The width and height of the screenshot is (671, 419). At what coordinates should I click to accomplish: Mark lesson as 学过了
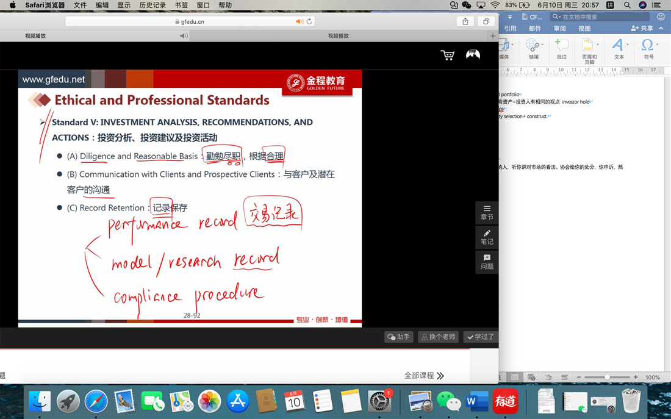pos(481,337)
